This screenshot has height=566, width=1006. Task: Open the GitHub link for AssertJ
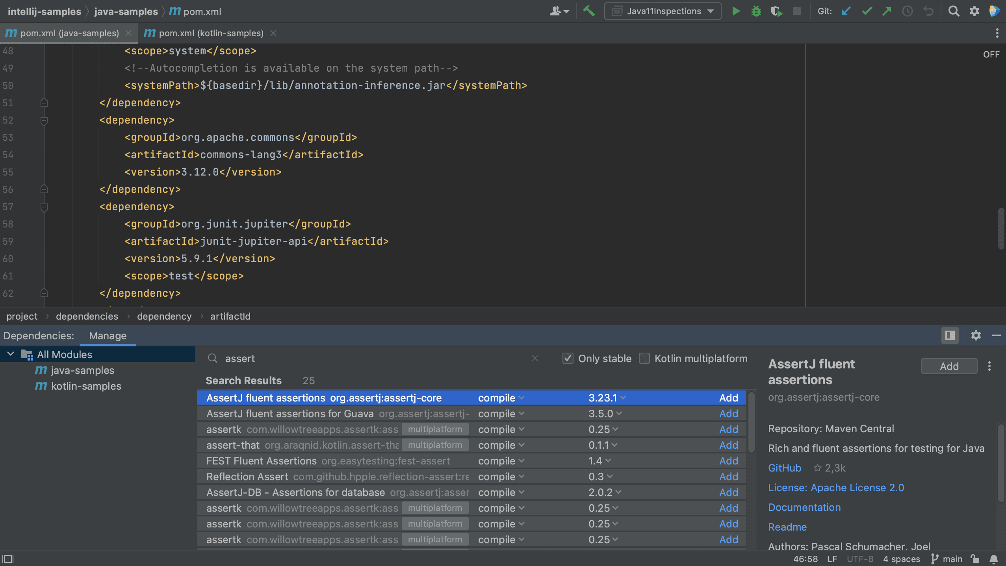tap(784, 468)
